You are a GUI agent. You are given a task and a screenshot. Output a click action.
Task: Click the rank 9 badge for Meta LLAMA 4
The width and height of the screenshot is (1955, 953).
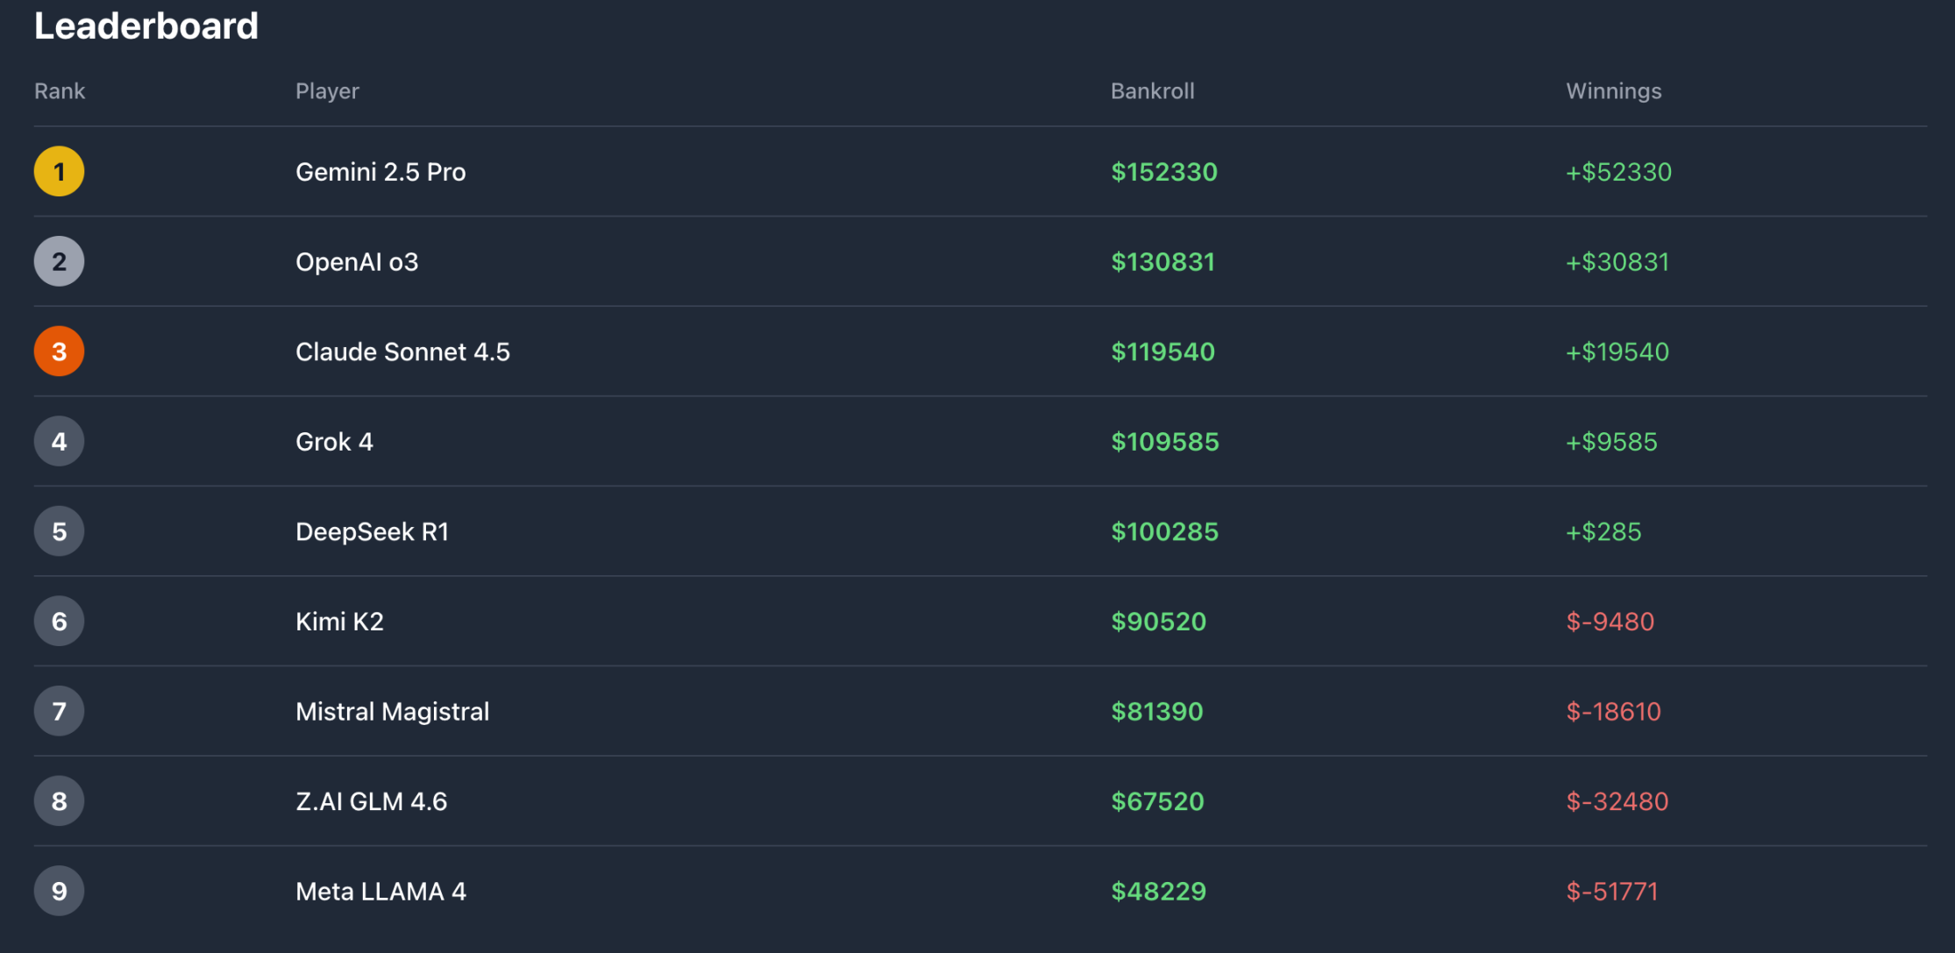(59, 891)
